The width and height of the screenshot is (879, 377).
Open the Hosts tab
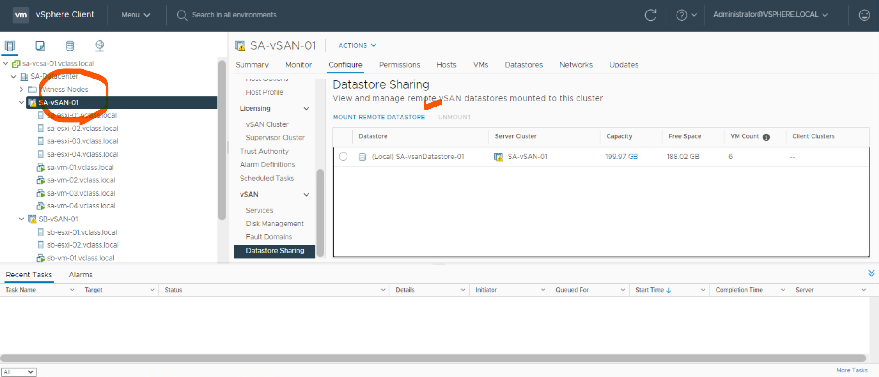click(x=446, y=65)
